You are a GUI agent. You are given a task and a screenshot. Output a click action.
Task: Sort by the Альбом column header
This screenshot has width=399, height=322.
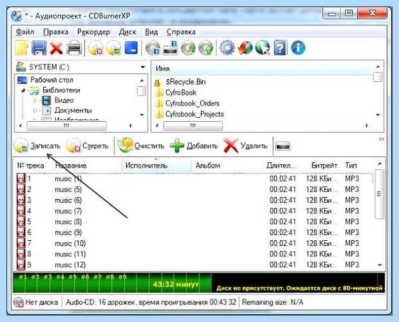[227, 166]
